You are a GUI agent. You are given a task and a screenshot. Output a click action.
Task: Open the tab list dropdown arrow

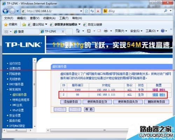click(x=10, y=32)
